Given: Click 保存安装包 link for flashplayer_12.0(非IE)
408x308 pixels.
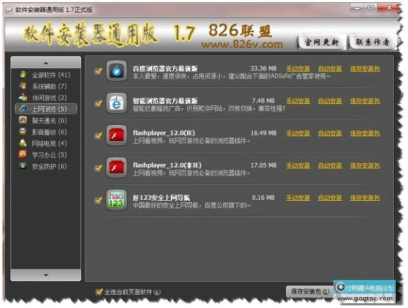Looking at the screenshot, I should (365, 165).
